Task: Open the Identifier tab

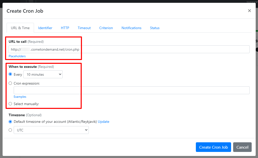Action: point(45,28)
